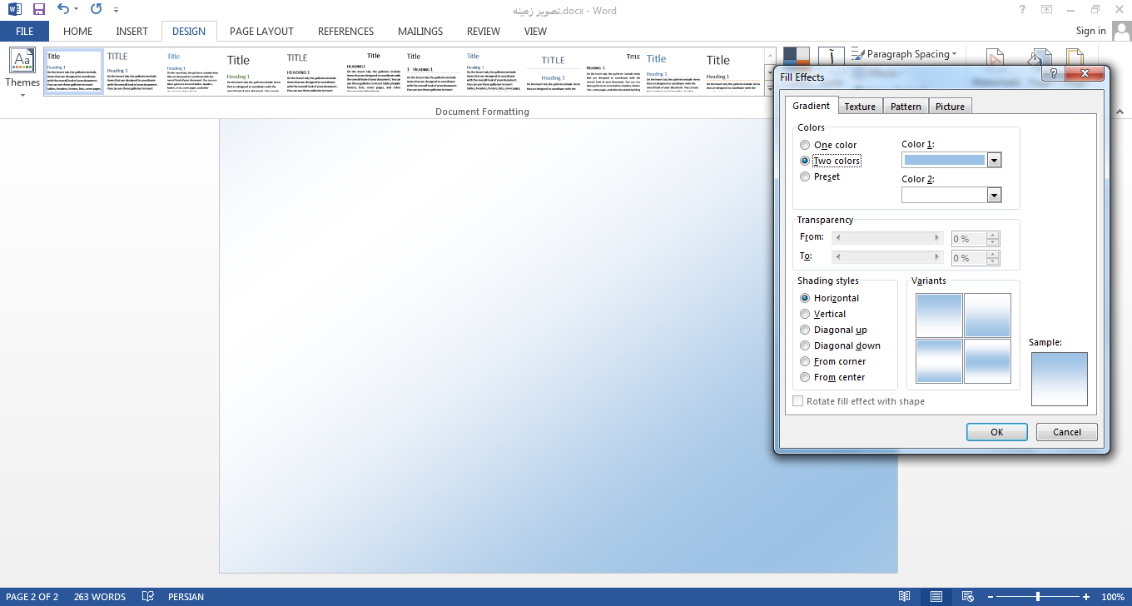This screenshot has height=606, width=1132.
Task: Click the theme Colors icon in the ribbon
Action: click(797, 55)
